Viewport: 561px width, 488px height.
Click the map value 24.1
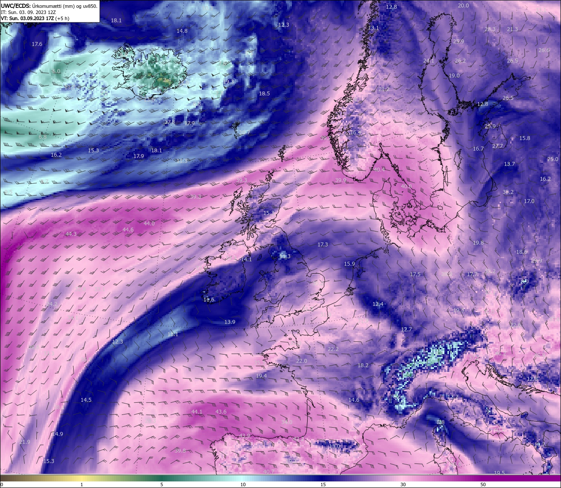(x=429, y=61)
